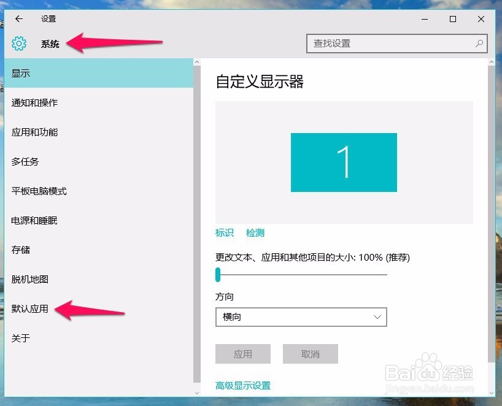
Task: Open 电源和睡眠 settings
Action: point(99,220)
